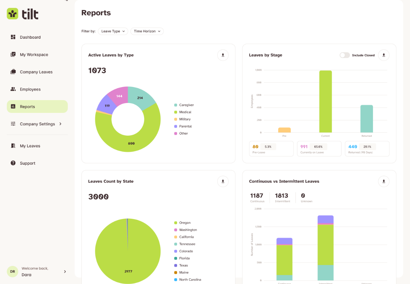Screen dimensions: 410x284
Task: Open the Time Horizon filter dropdown
Action: (x=147, y=31)
